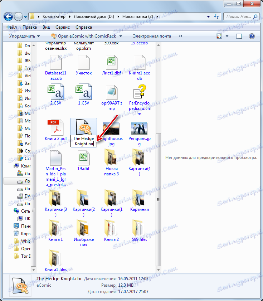The width and height of the screenshot is (263, 301).
Task: Select the Картинки folder
Action: coord(139,201)
